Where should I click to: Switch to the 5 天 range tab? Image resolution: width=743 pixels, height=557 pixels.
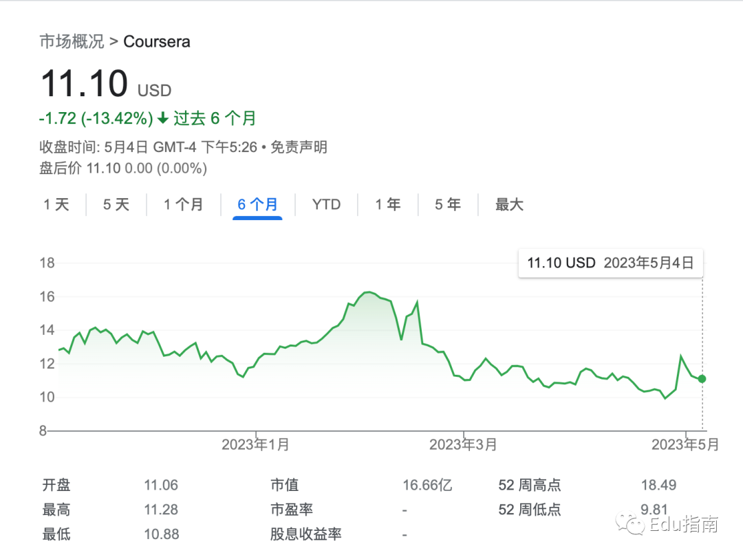pyautogui.click(x=116, y=204)
